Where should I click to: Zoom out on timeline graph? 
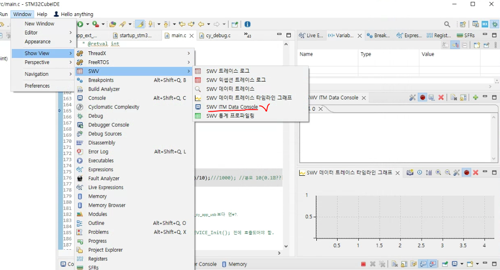click(x=448, y=172)
